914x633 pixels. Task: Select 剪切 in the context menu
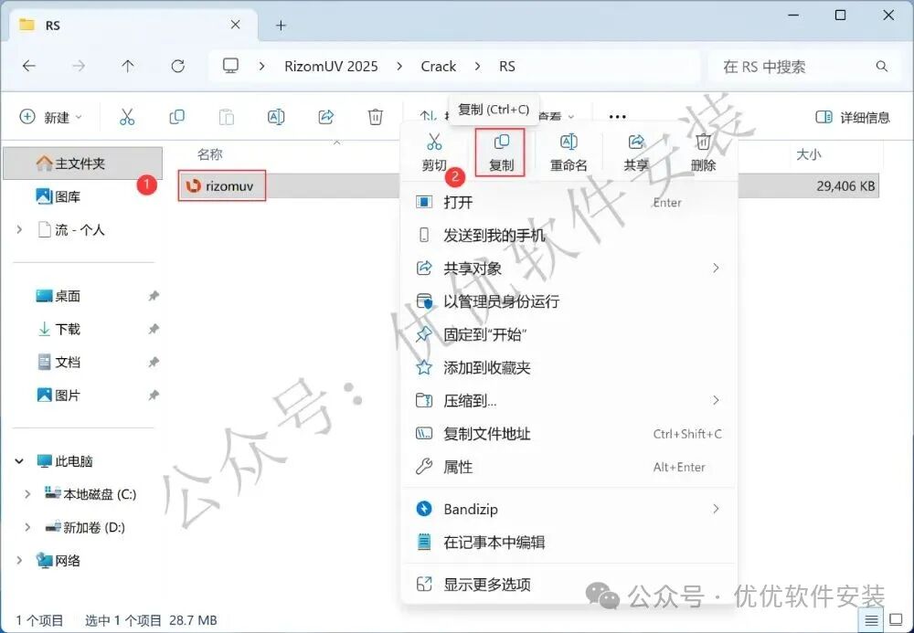click(x=433, y=153)
